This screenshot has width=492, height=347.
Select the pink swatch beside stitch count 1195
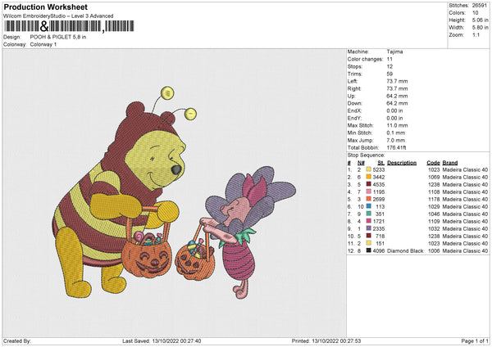pyautogui.click(x=369, y=192)
